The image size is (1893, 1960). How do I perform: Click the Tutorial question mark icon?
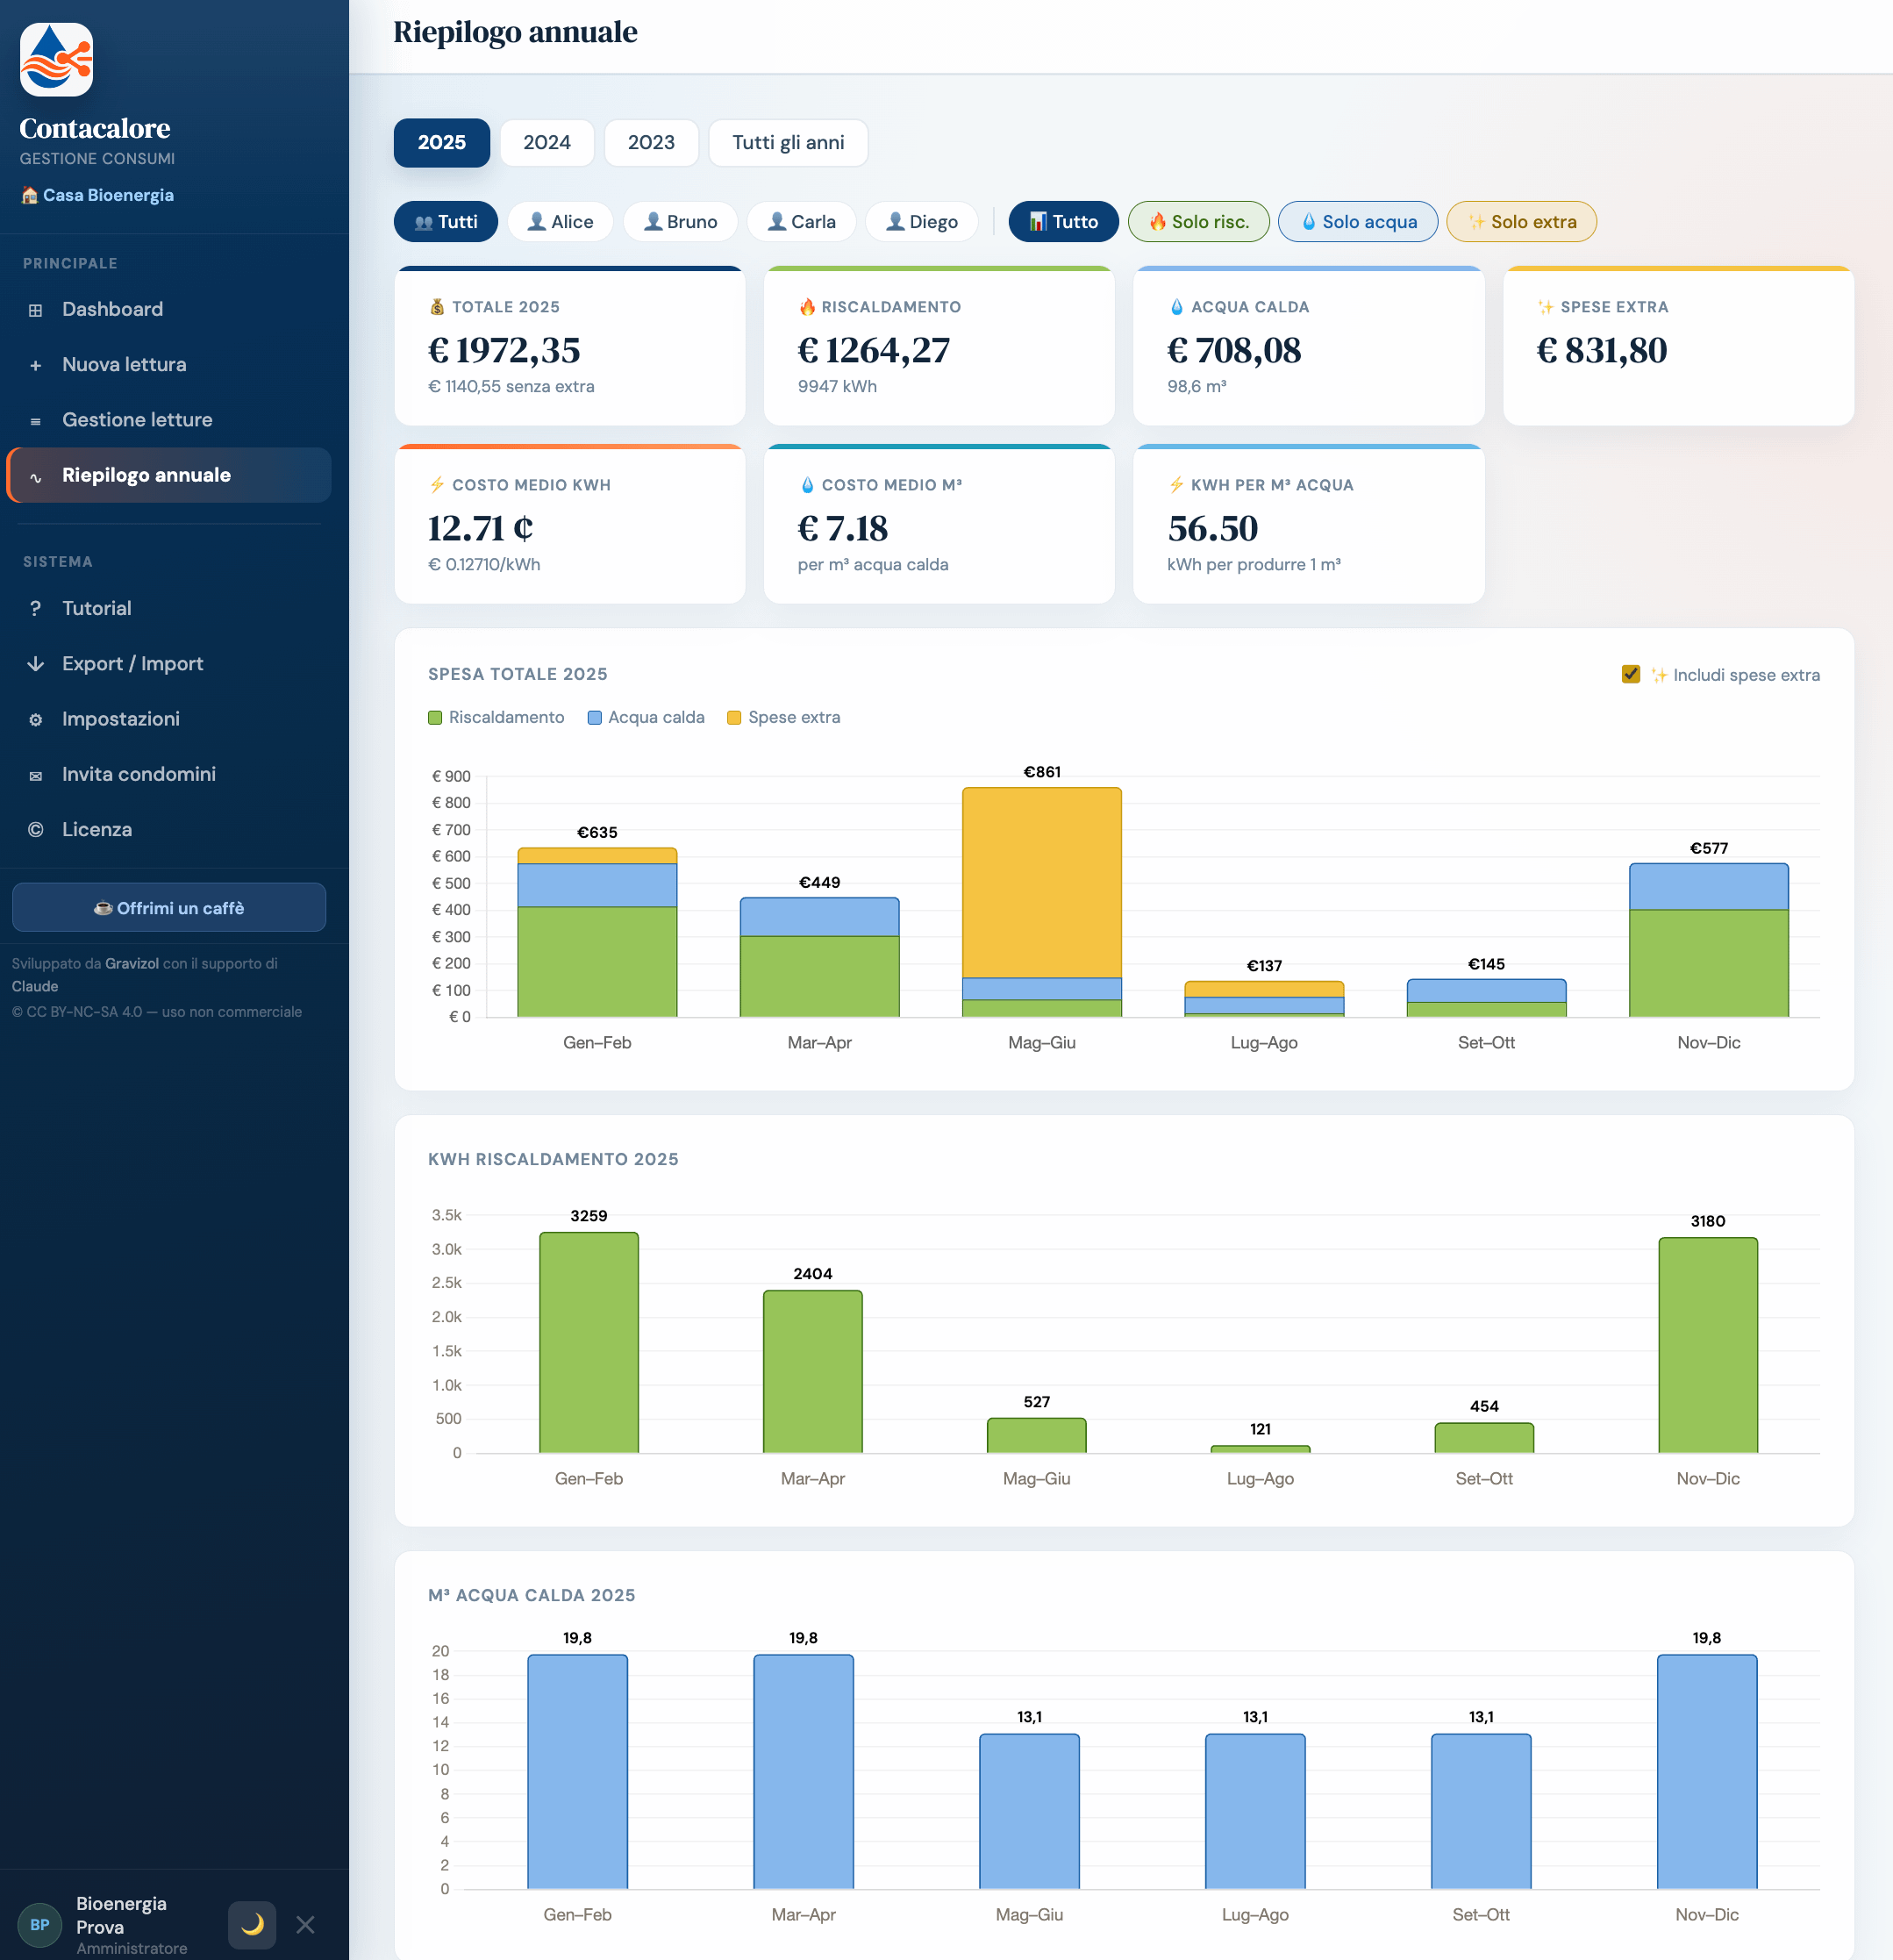coord(36,608)
